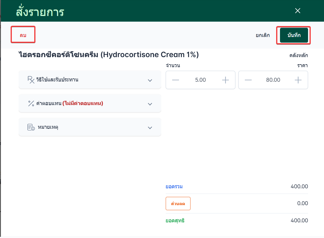Click the คลังหลัก warehouse label
324x238 pixels.
tap(299, 55)
